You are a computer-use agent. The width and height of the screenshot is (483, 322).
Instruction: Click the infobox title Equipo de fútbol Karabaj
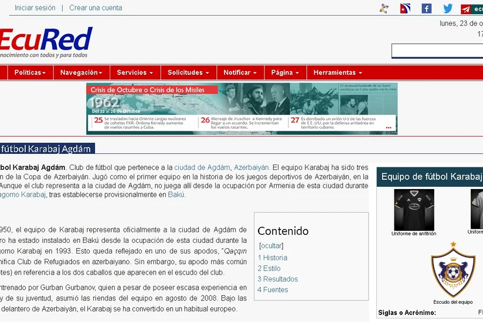pos(431,177)
